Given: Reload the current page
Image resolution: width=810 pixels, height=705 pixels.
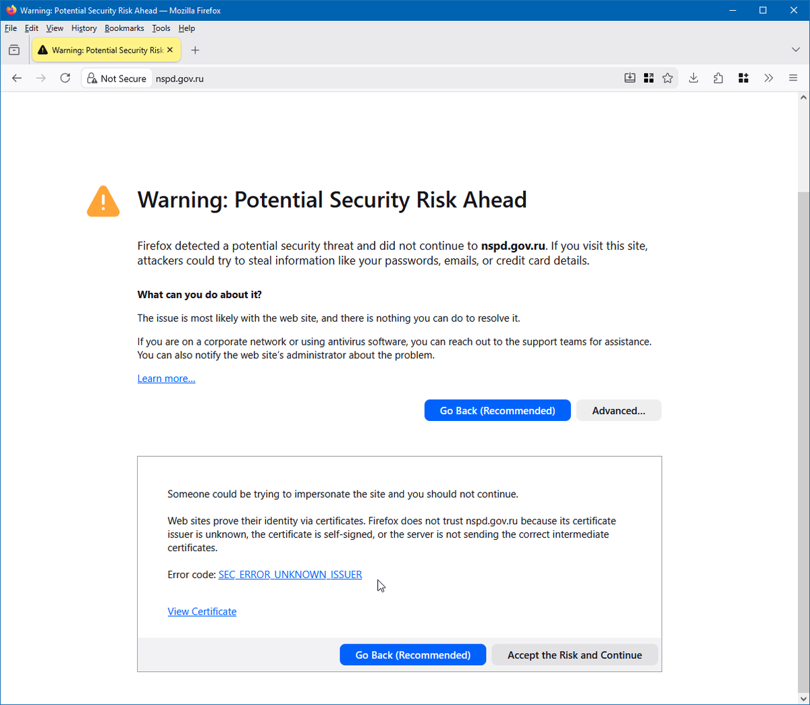Looking at the screenshot, I should (x=65, y=78).
